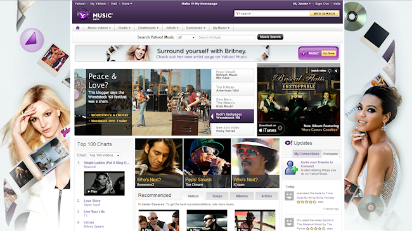Click the add friend invite icon
This screenshot has width=412, height=231.
pos(291,168)
